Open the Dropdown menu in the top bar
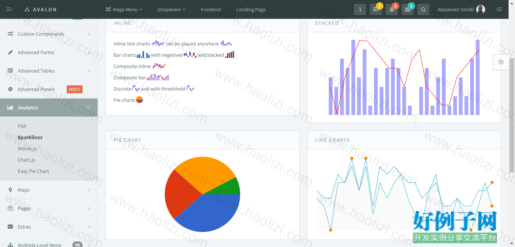This screenshot has height=247, width=515. tap(172, 9)
